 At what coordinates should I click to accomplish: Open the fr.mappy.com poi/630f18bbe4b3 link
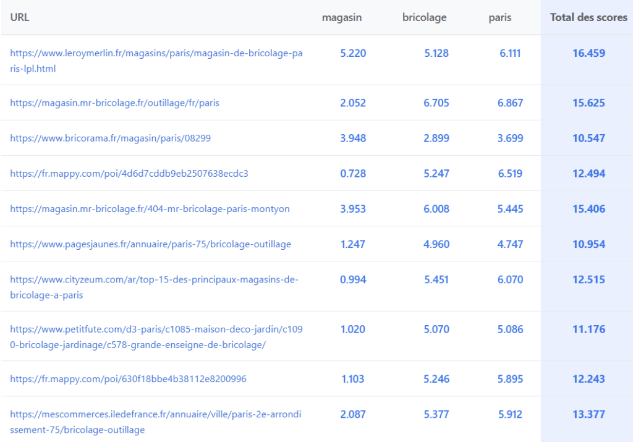point(128,378)
